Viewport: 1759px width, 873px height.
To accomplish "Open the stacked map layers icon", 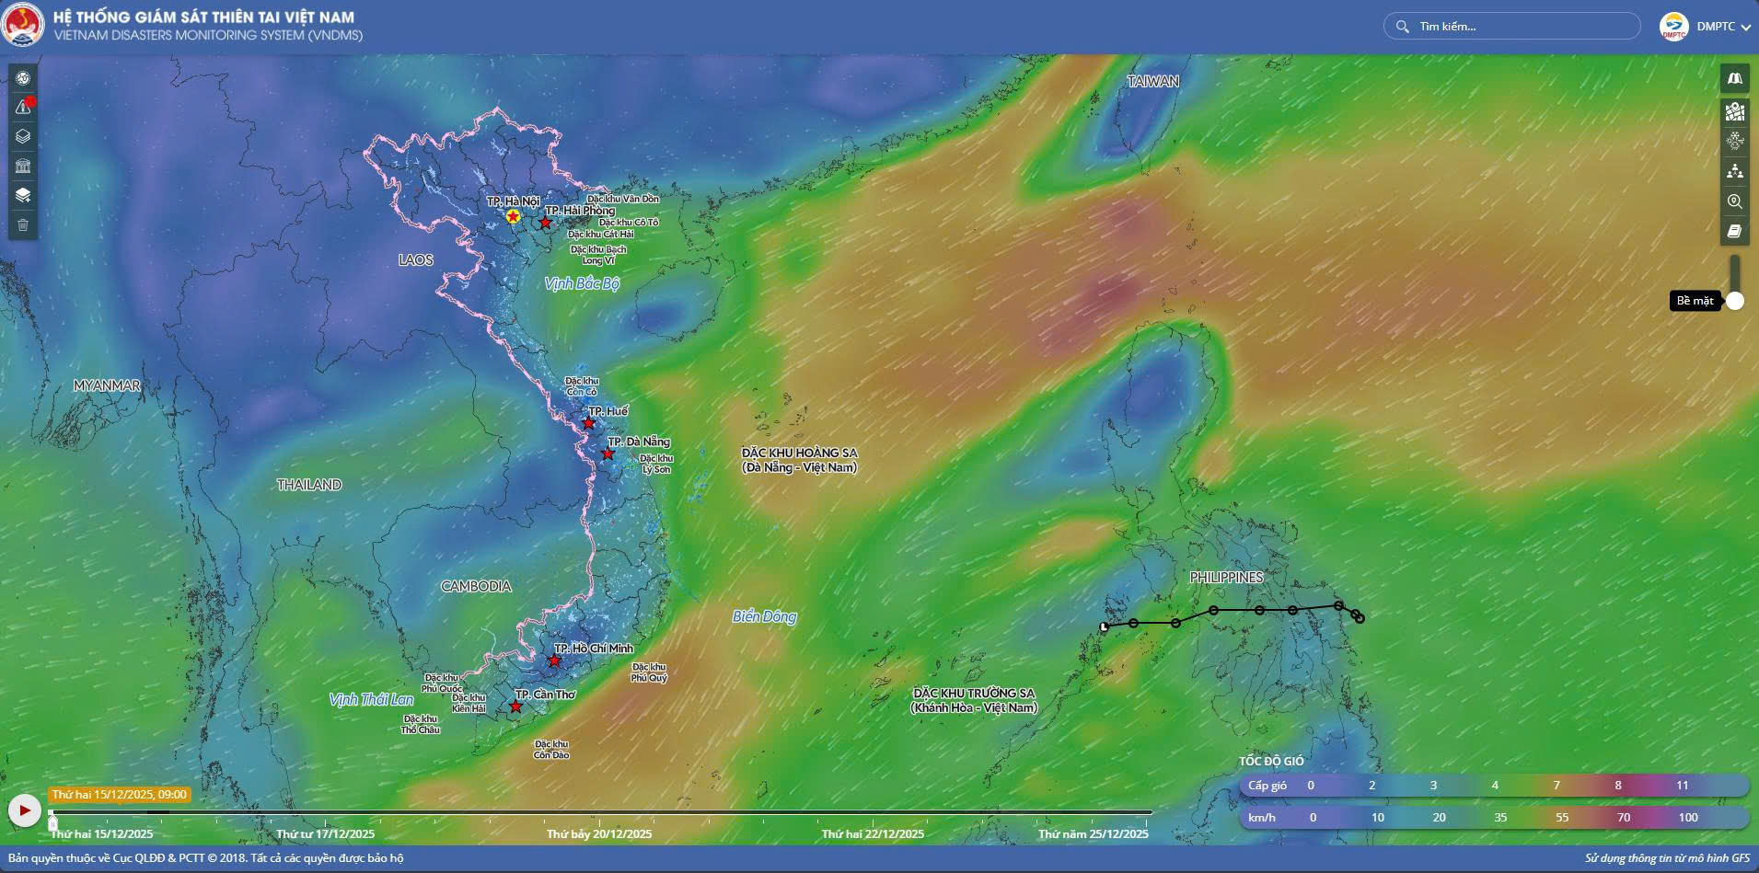I will coord(23,137).
